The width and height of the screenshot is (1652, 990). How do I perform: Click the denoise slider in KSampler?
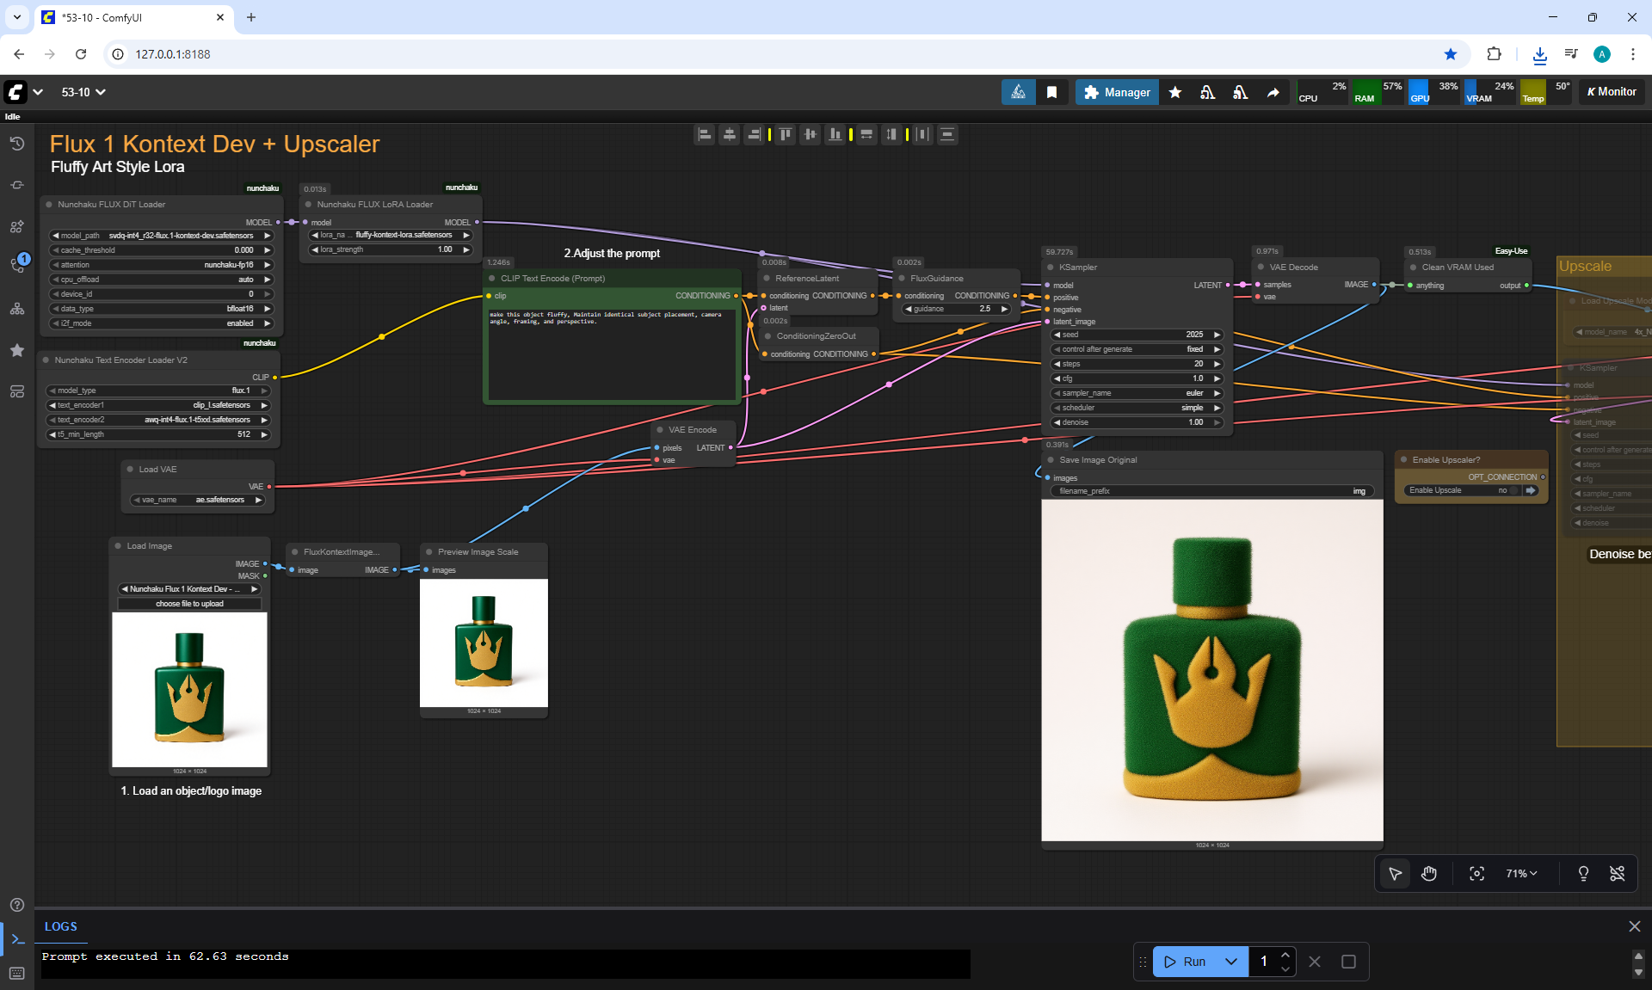(1137, 422)
